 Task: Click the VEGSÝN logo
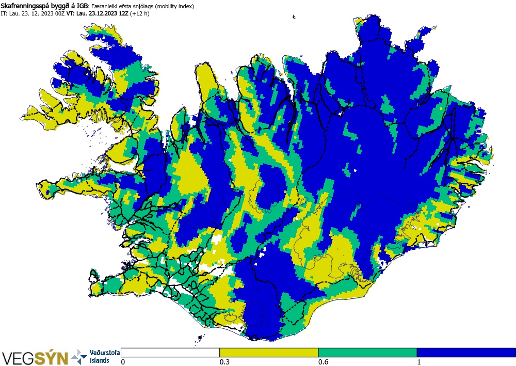coord(35,358)
